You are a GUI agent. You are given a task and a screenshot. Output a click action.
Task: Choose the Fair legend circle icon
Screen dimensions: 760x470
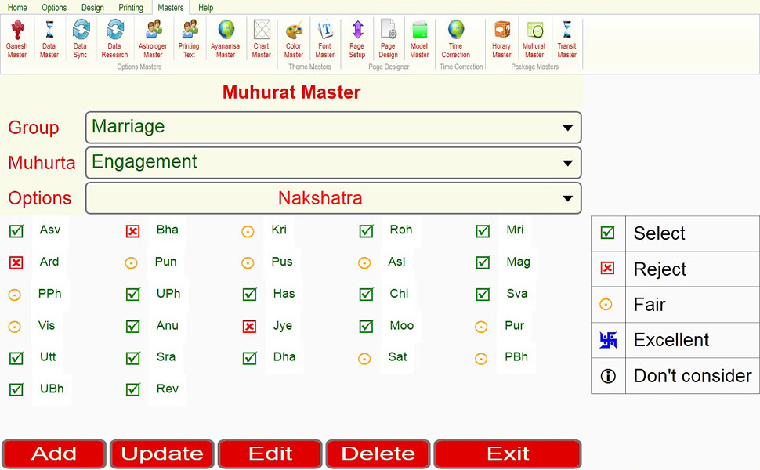[x=606, y=304]
